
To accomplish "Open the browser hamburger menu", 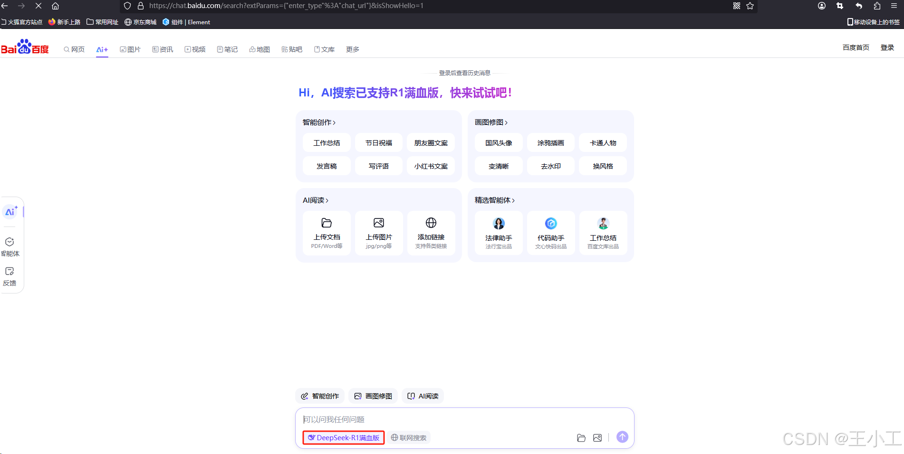I will click(x=894, y=6).
